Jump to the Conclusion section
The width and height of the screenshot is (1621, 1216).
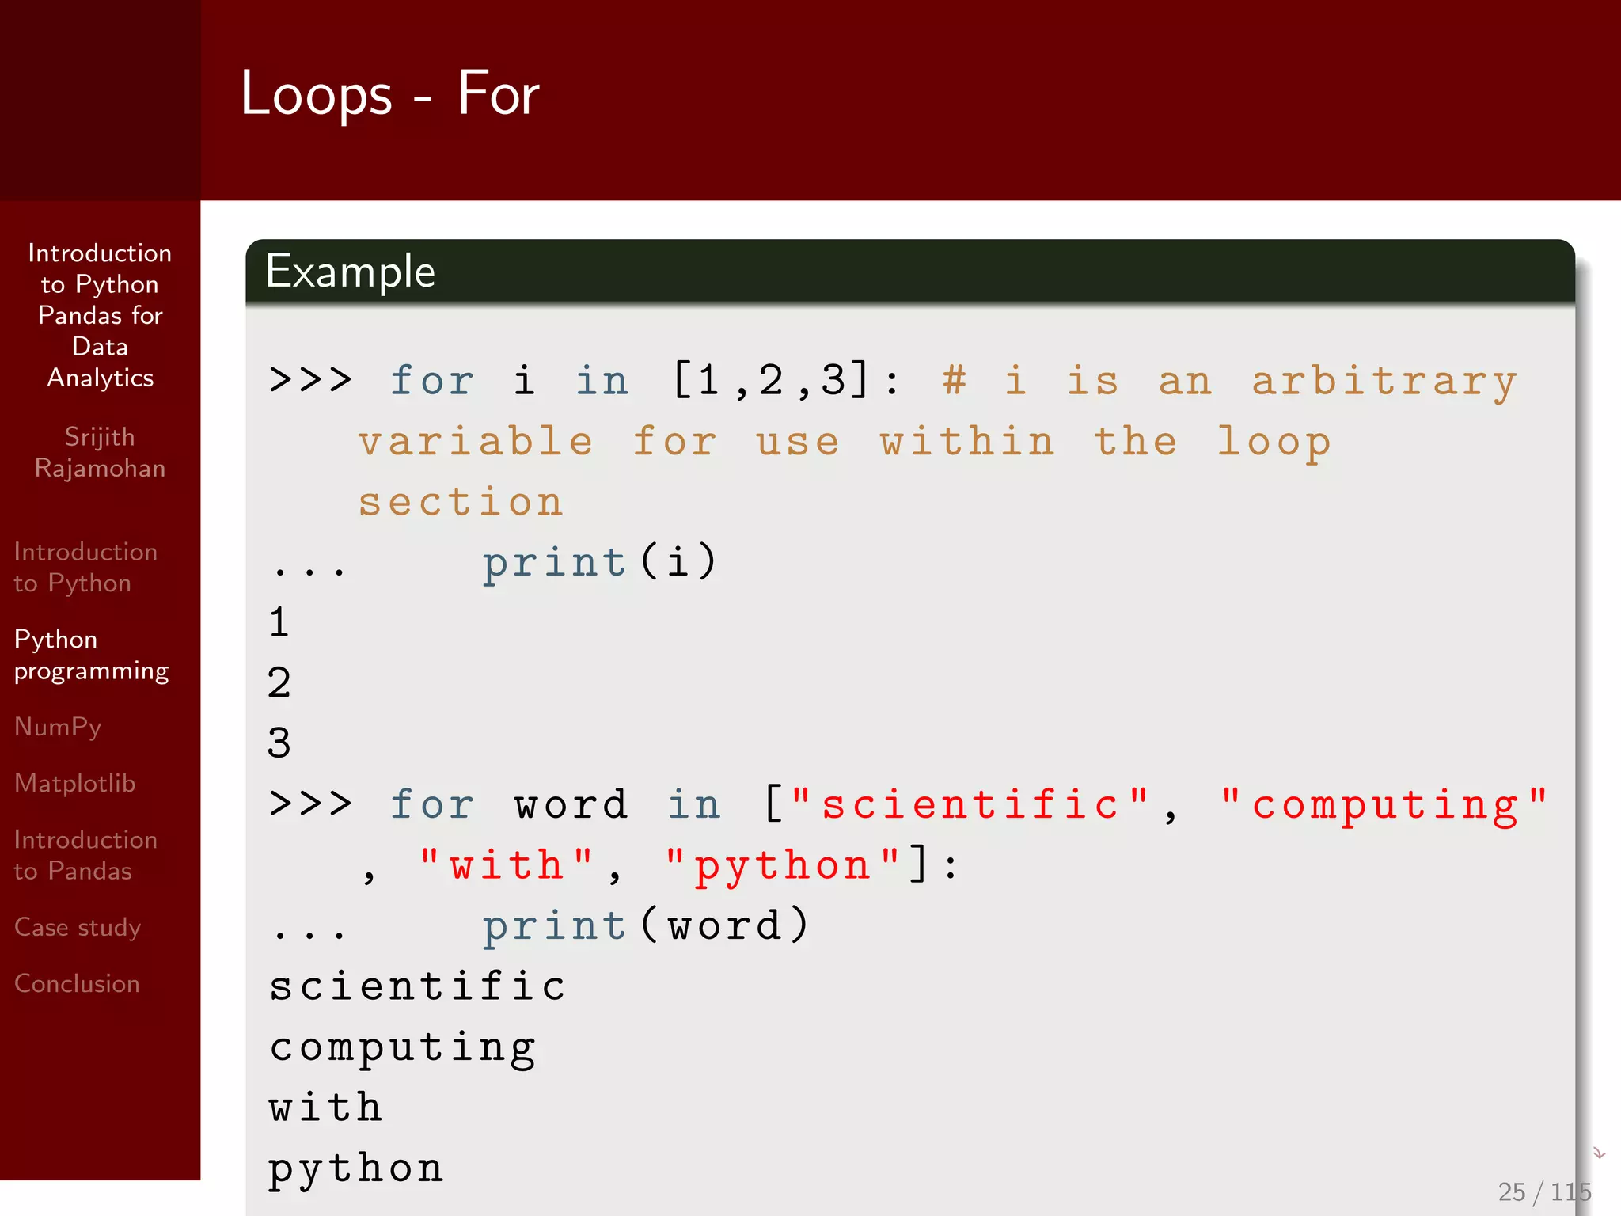click(77, 983)
